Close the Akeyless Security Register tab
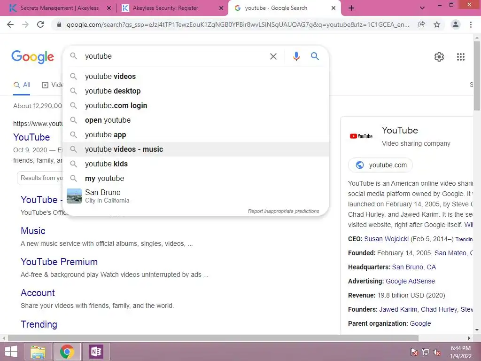The image size is (481, 361). [221, 8]
